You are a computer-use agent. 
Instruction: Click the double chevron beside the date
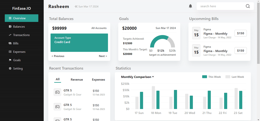coord(76,6)
